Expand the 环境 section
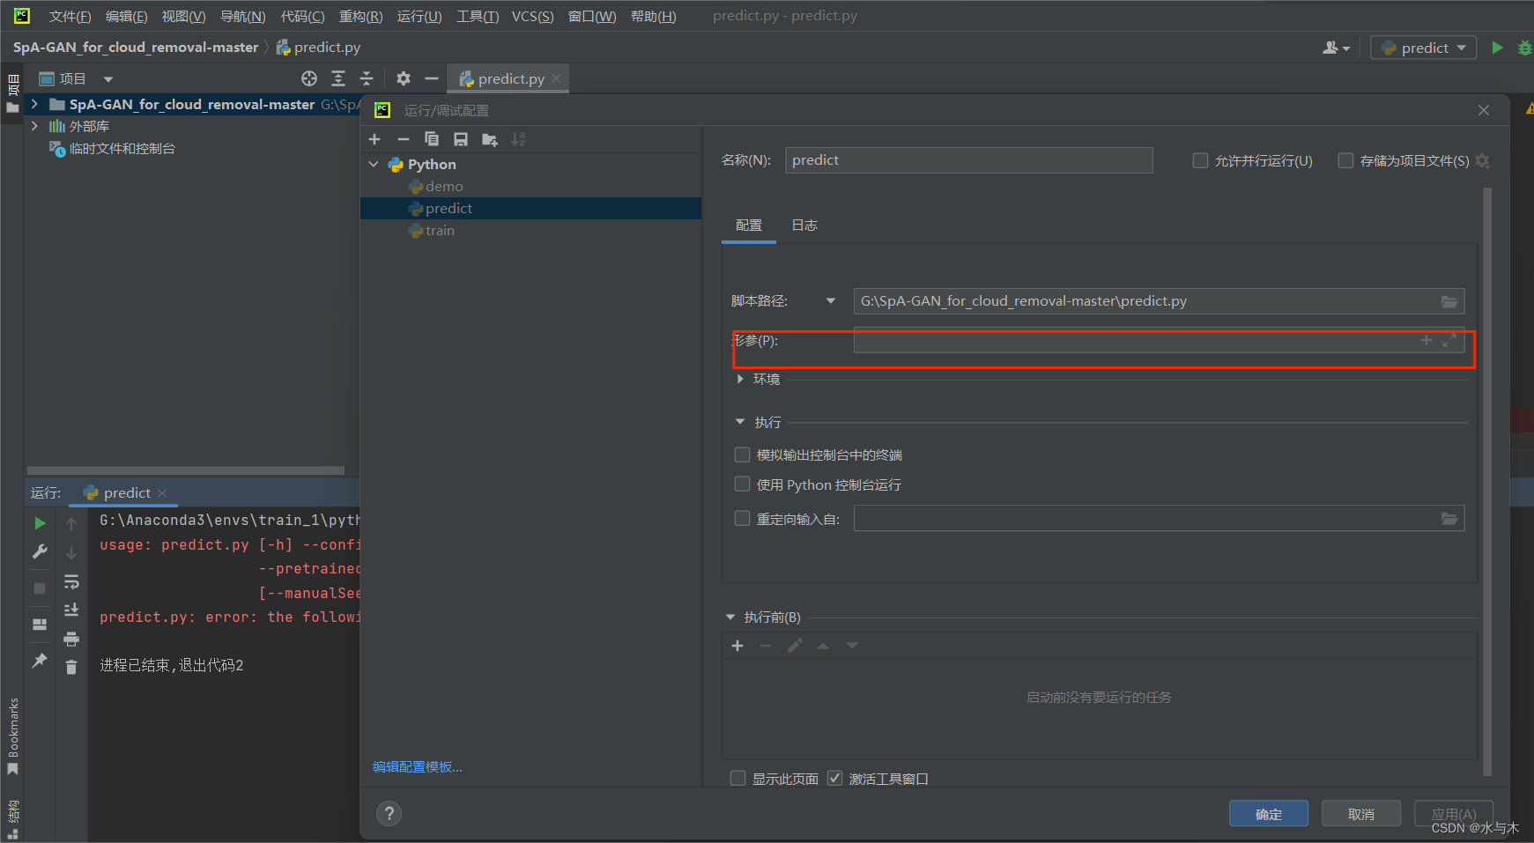The height and width of the screenshot is (843, 1534). 739,379
